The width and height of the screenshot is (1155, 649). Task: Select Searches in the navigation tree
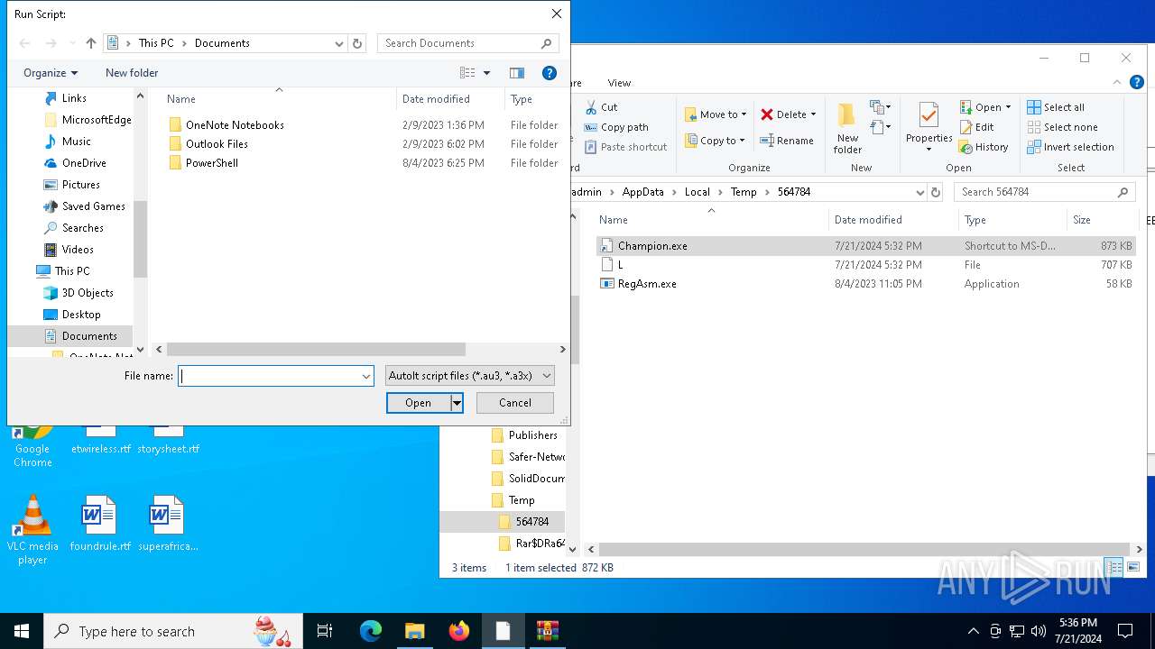(83, 228)
